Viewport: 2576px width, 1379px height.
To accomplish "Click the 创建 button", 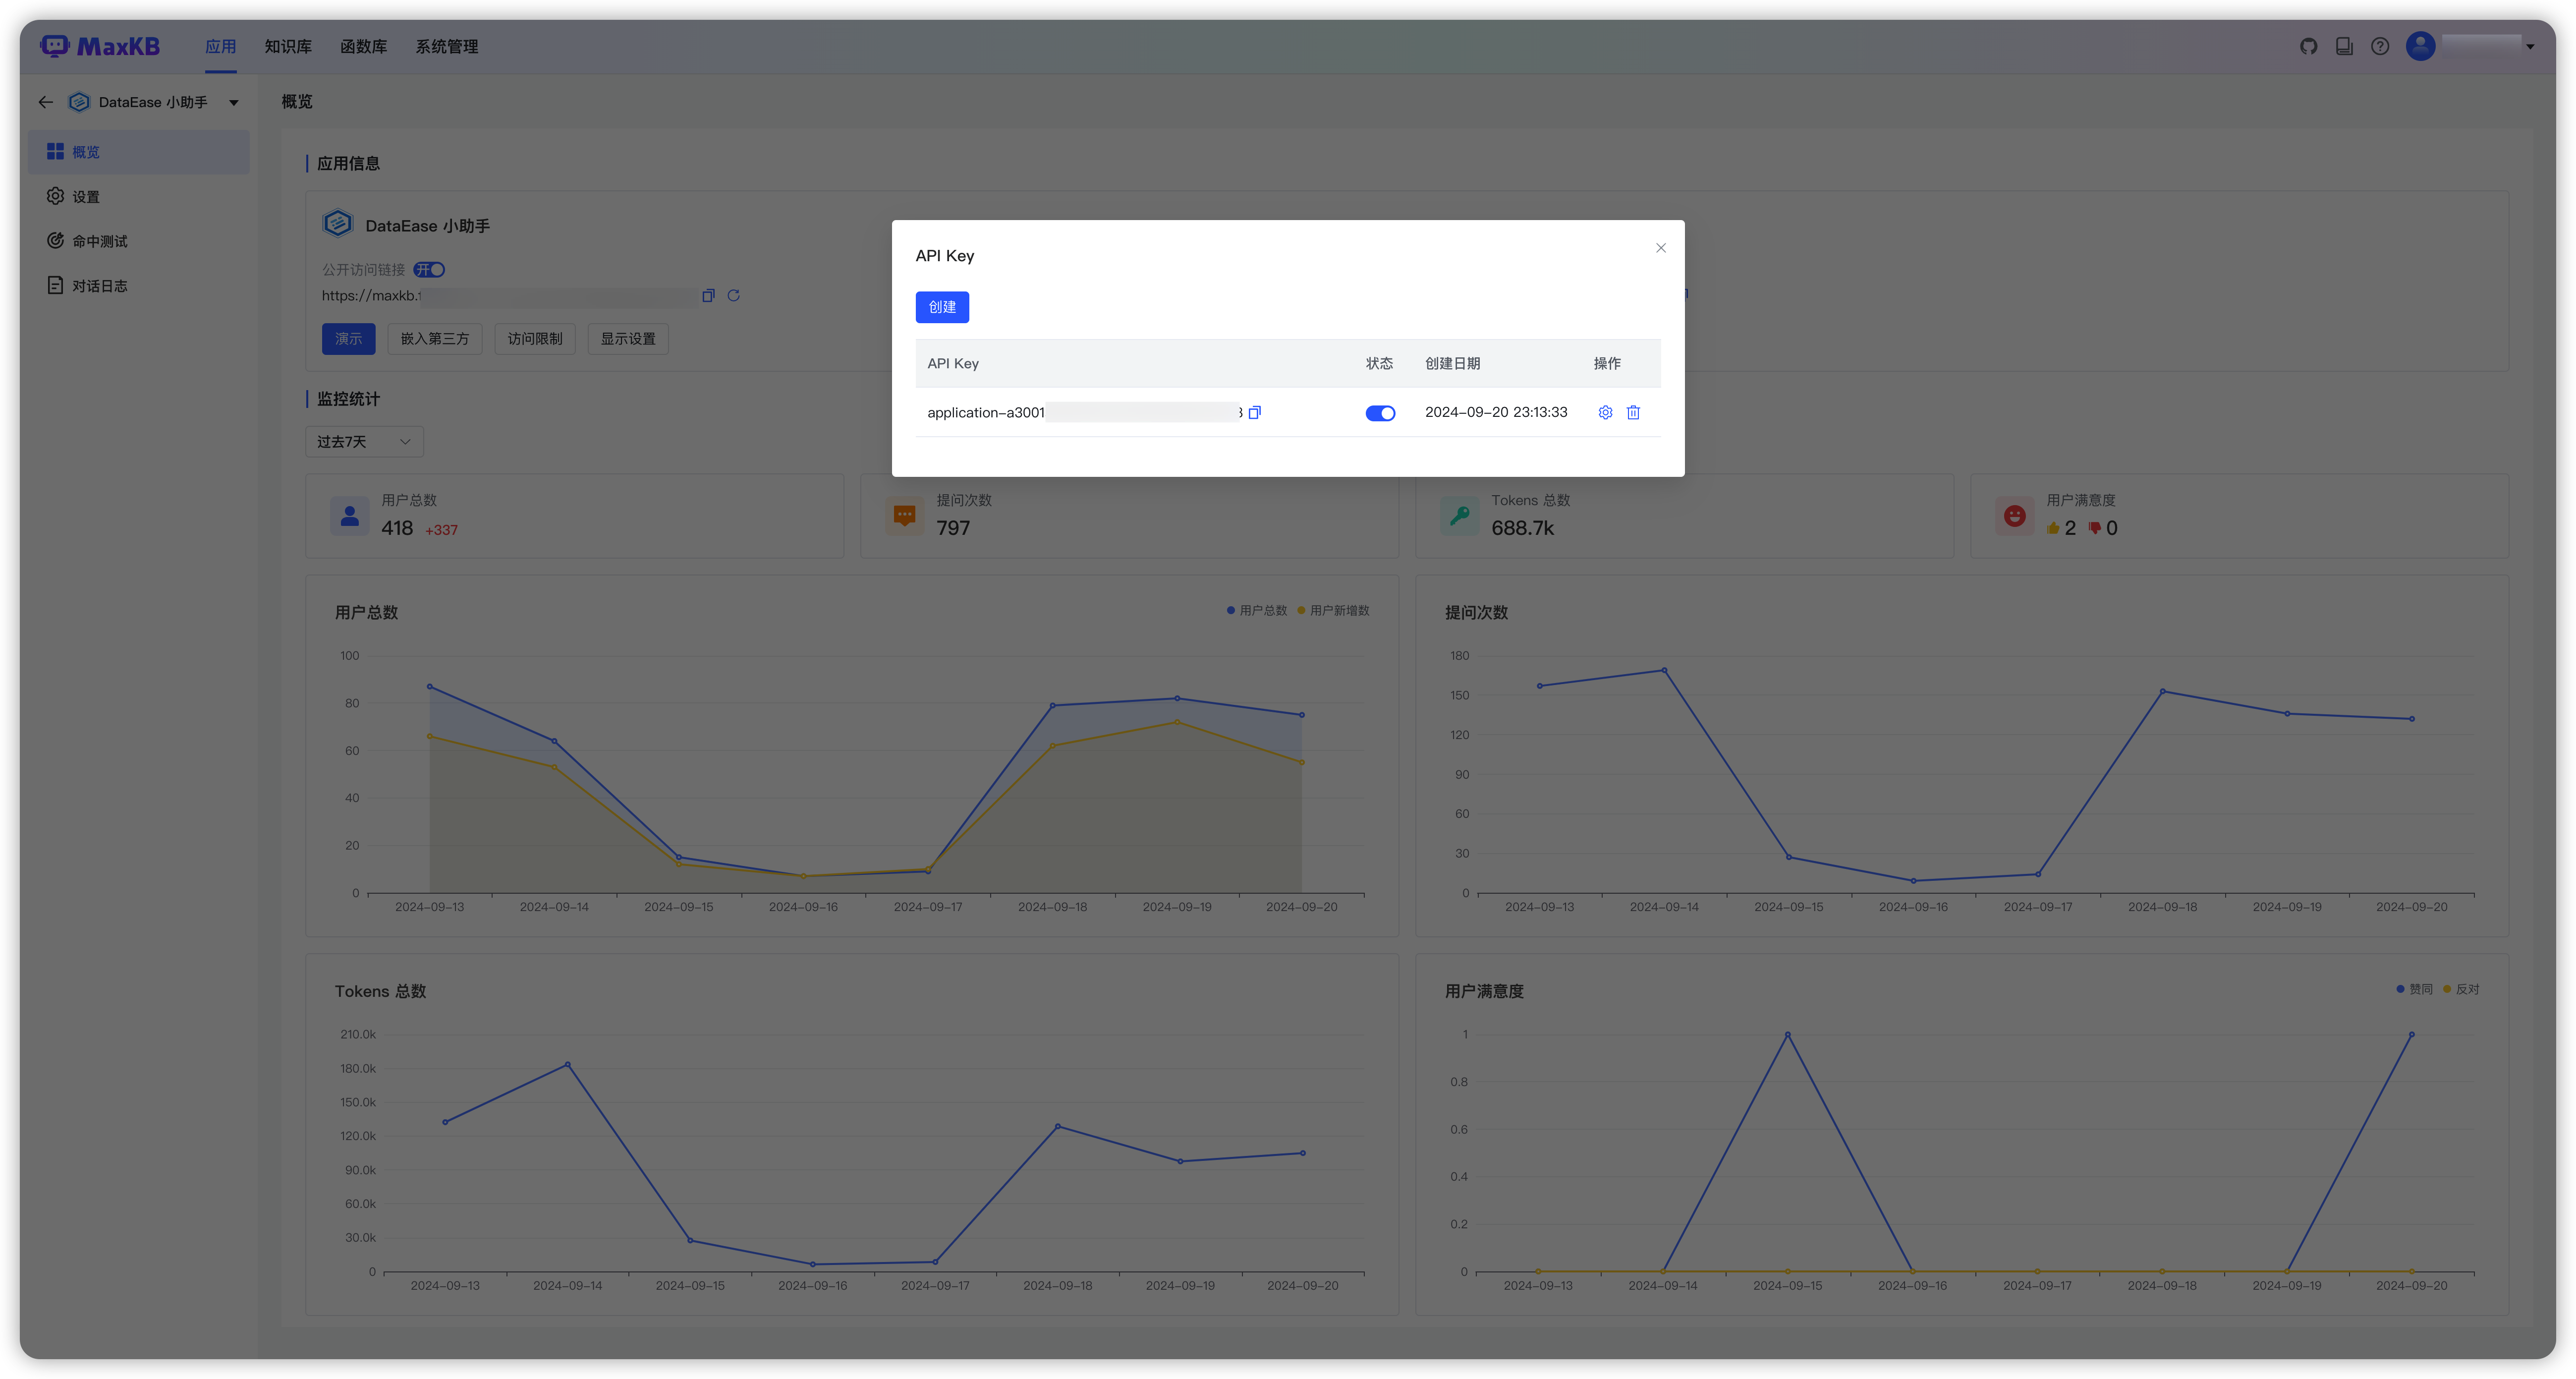I will coord(942,307).
